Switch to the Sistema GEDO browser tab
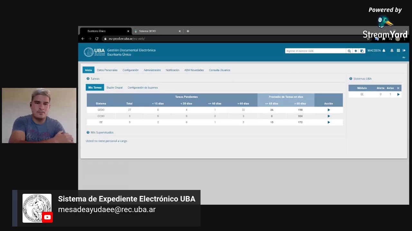412x231 pixels. 158,31
